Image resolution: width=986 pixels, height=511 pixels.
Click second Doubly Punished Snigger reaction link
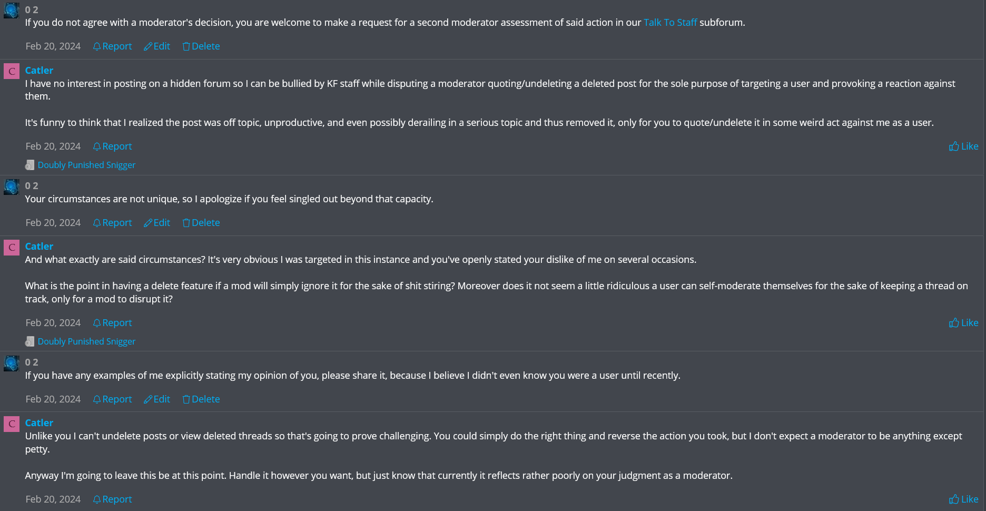click(86, 341)
